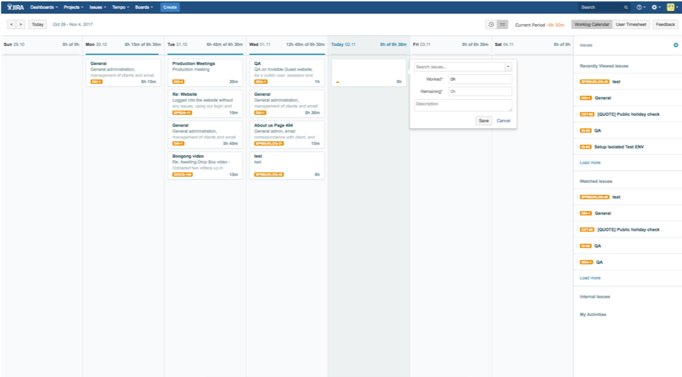Screen dimensions: 682x377
Task: Select the Worklog Calendar view
Action: coord(591,24)
